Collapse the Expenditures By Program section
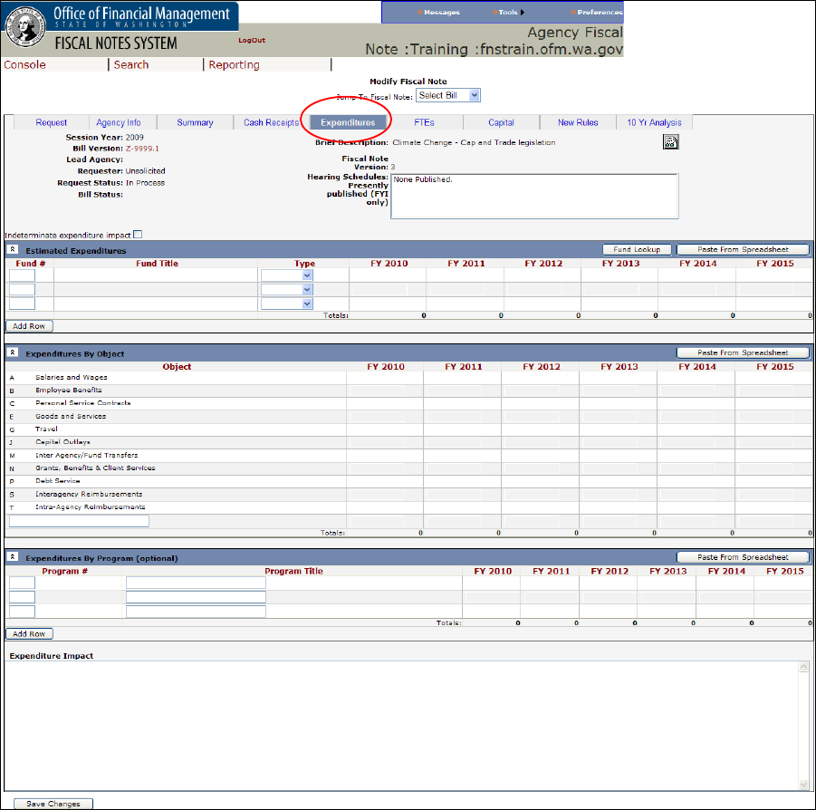Viewport: 816px width, 810px height. [x=13, y=557]
